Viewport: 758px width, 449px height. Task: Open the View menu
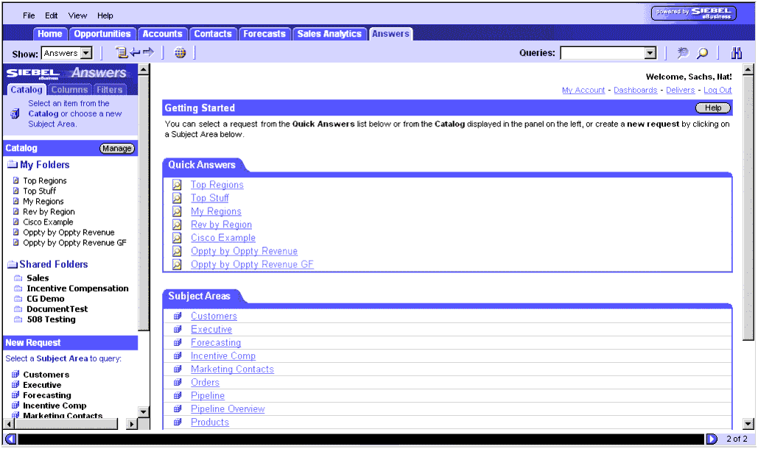tap(77, 15)
